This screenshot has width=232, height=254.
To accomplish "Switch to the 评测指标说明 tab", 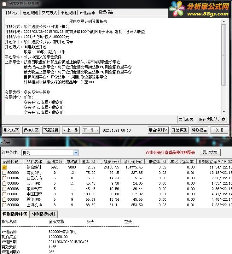I will (43, 214).
